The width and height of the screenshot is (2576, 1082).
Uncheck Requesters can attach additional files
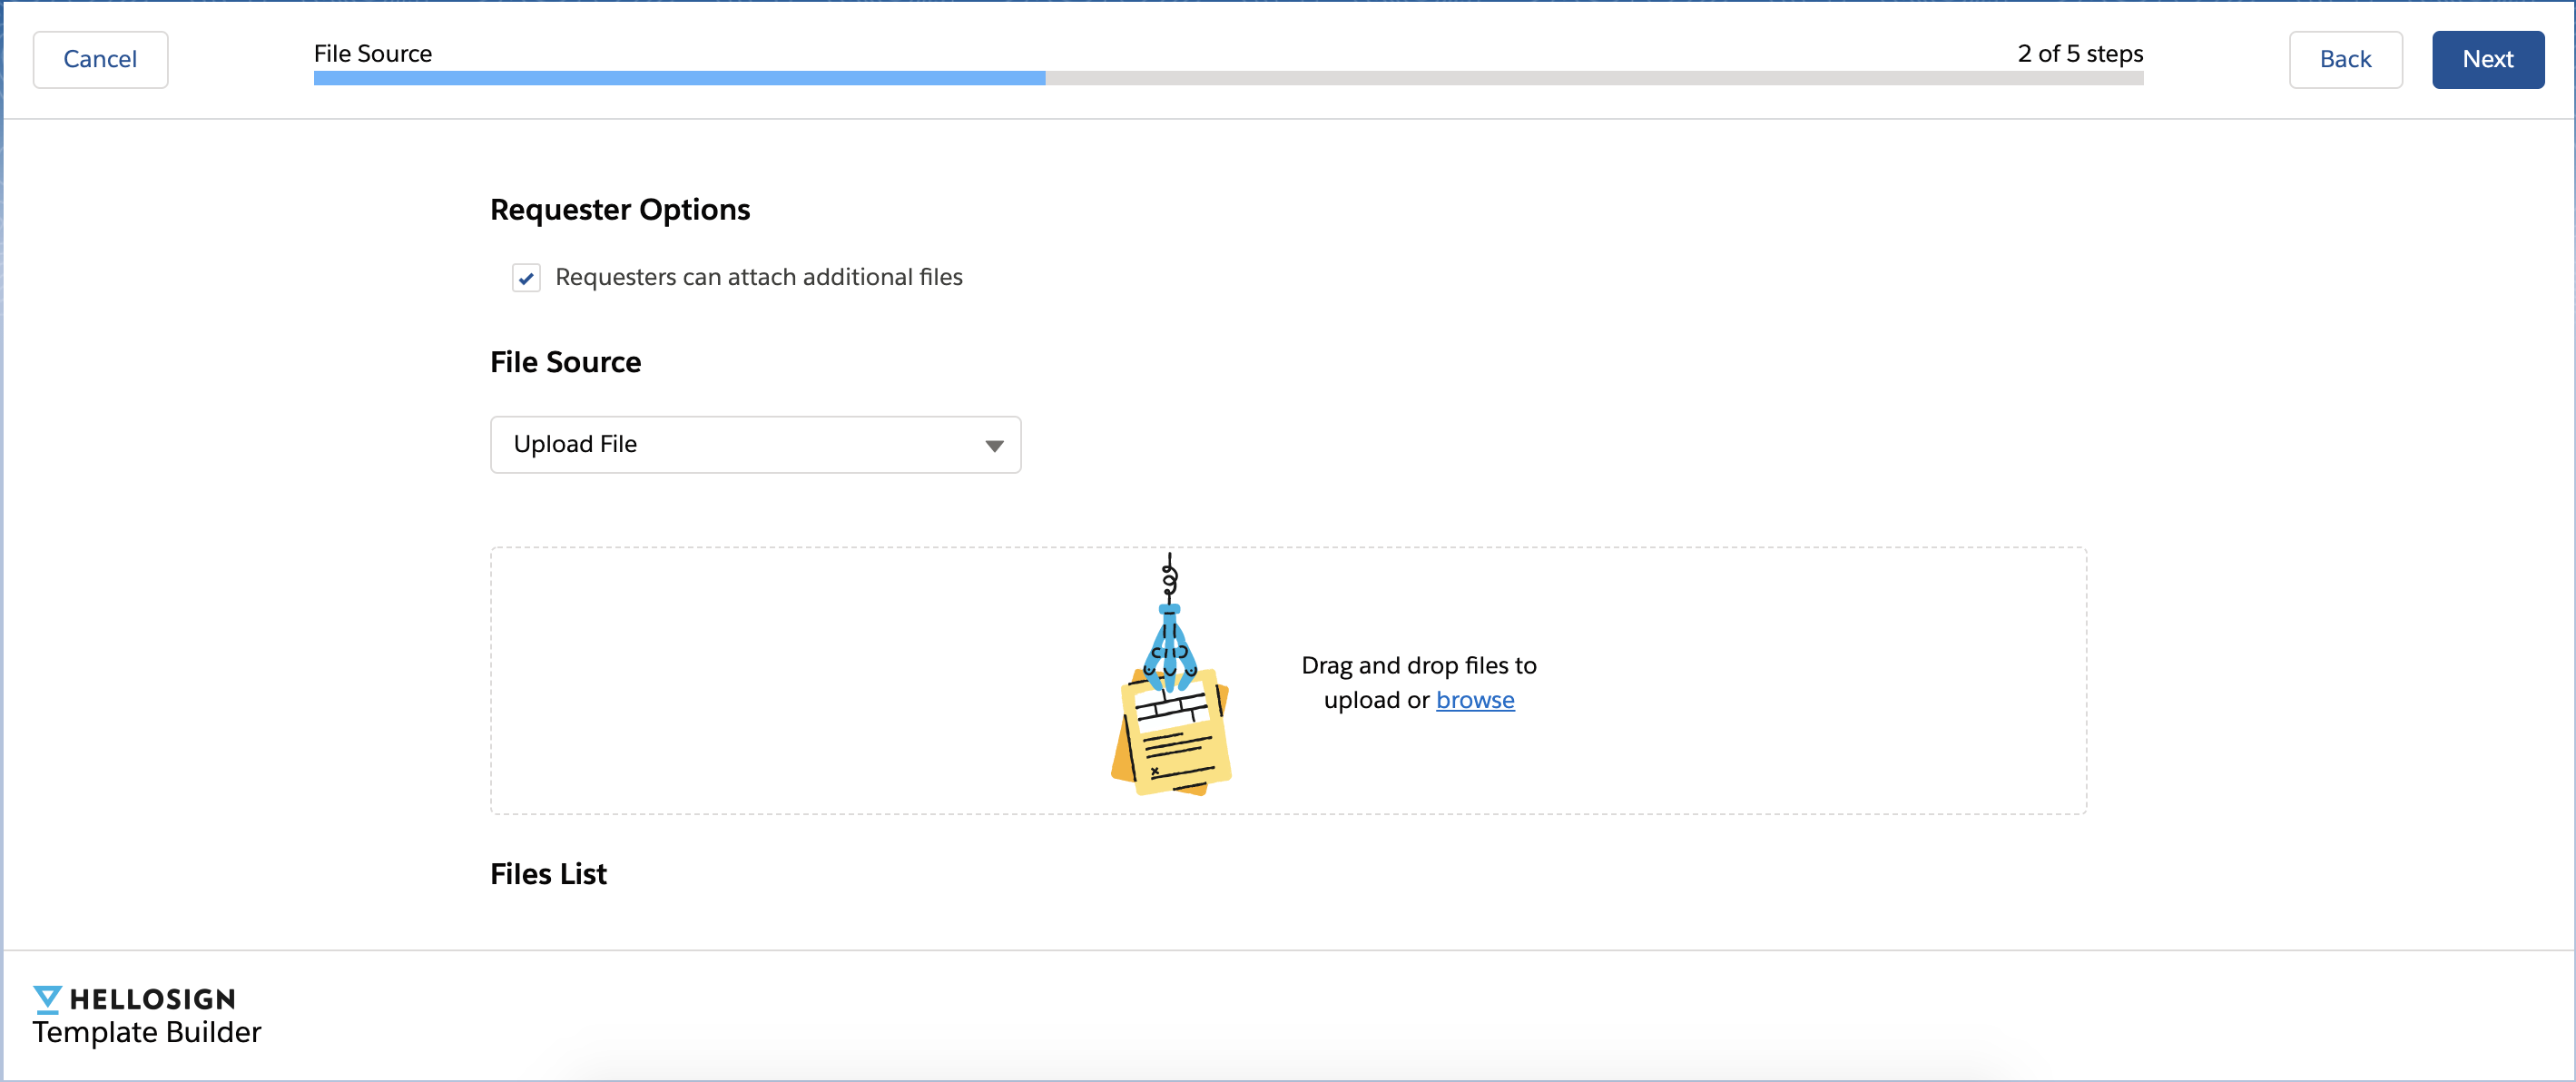pos(526,277)
